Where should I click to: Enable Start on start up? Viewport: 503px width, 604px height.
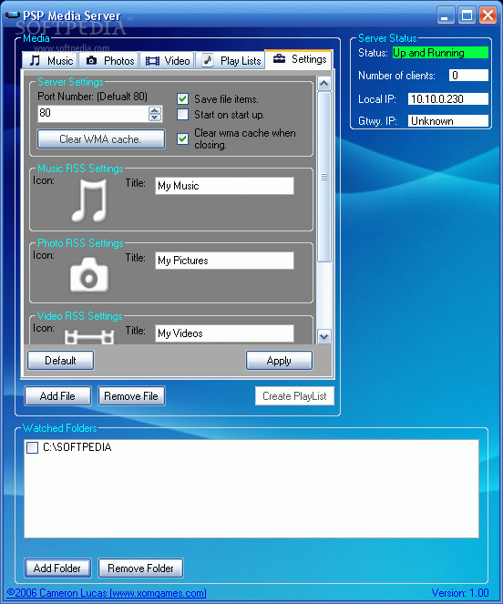pyautogui.click(x=182, y=115)
